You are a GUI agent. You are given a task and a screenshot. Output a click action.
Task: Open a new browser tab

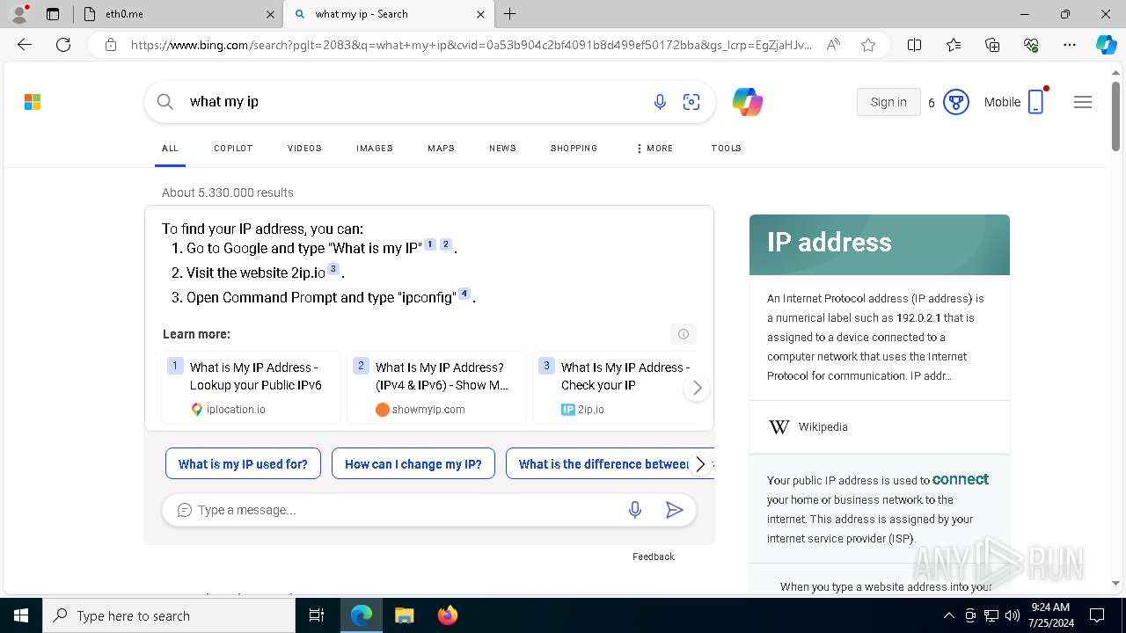click(510, 14)
